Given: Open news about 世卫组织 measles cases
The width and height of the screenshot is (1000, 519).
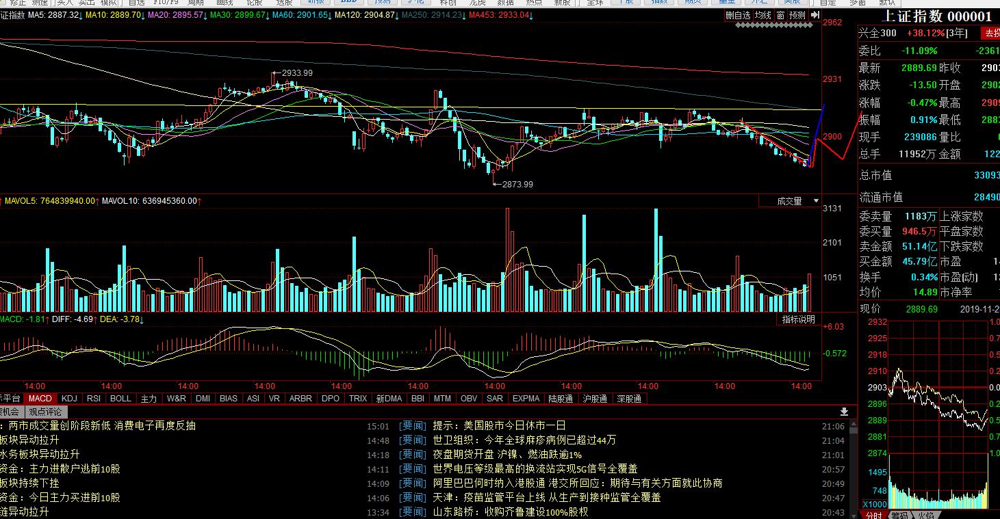Looking at the screenshot, I should click(524, 440).
